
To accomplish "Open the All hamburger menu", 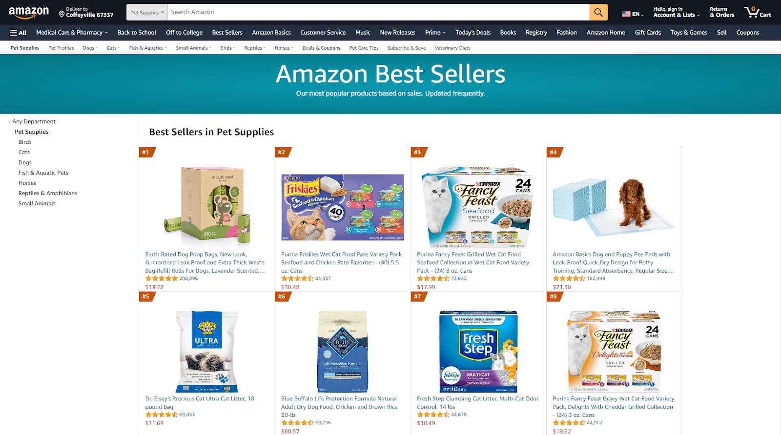I will pos(18,33).
